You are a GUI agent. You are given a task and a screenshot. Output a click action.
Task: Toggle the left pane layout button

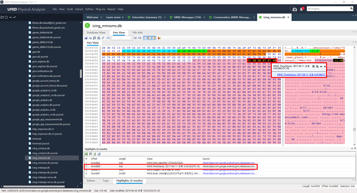[x=150, y=38]
